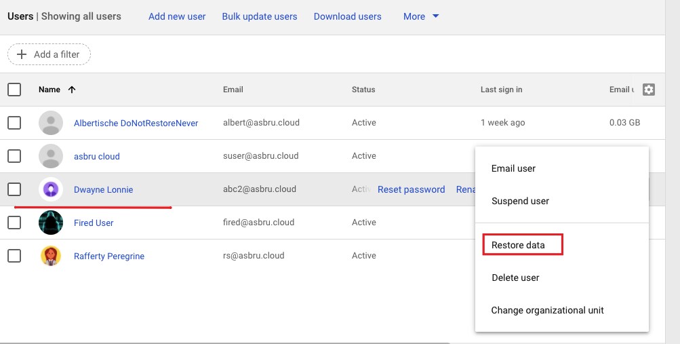Toggle the select-all users checkbox
The image size is (680, 344).
[14, 90]
